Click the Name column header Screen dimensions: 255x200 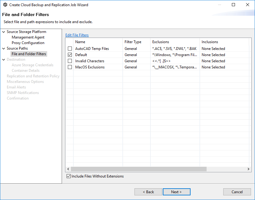click(x=80, y=42)
